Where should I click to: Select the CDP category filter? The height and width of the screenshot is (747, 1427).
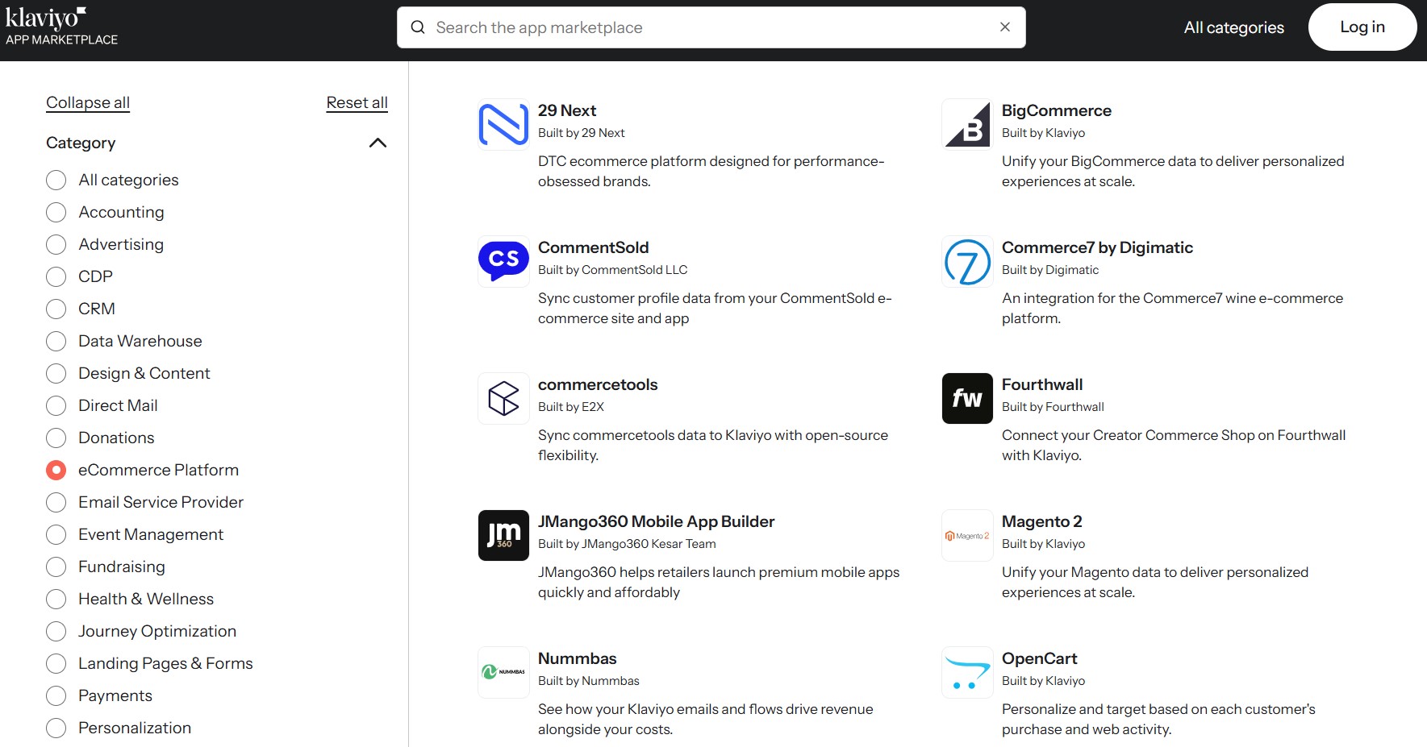(56, 276)
